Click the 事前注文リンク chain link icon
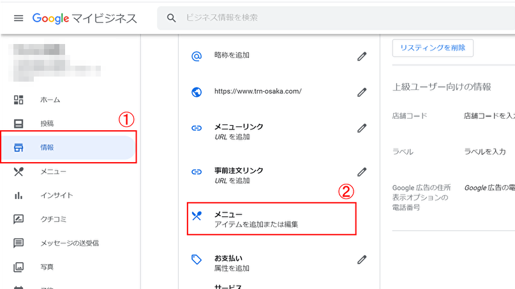The width and height of the screenshot is (515, 289). tap(197, 172)
